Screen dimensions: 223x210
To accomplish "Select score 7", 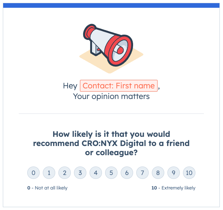I will (142, 173).
